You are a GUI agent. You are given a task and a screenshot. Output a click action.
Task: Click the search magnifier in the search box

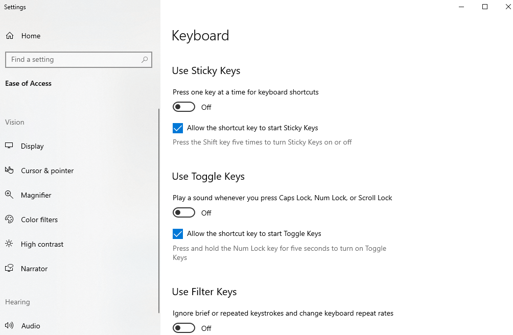[145, 59]
